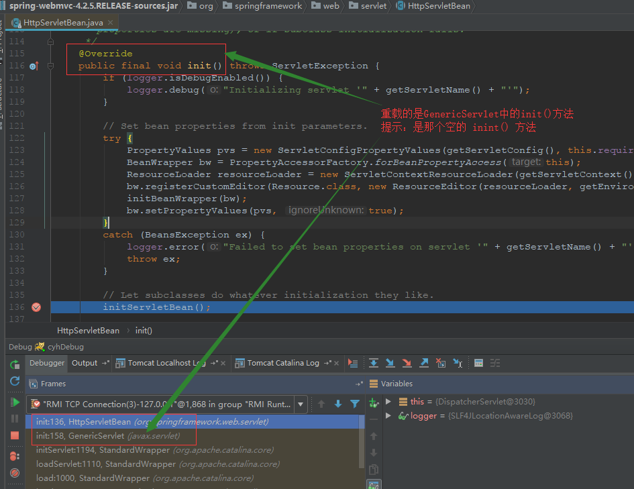Screen dimensions: 634x489
Task: Click the Remove Watch minus icon
Action: (374, 419)
